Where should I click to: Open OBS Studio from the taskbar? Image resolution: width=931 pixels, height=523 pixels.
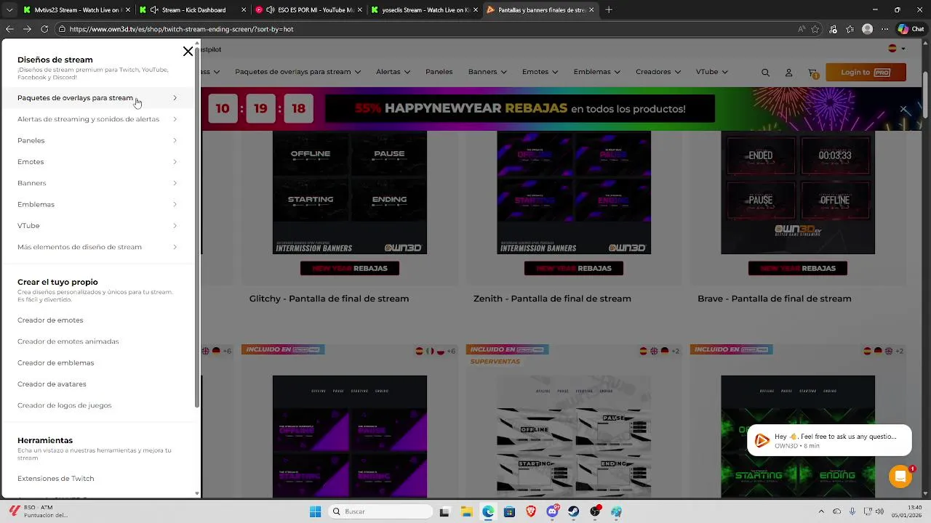[595, 511]
